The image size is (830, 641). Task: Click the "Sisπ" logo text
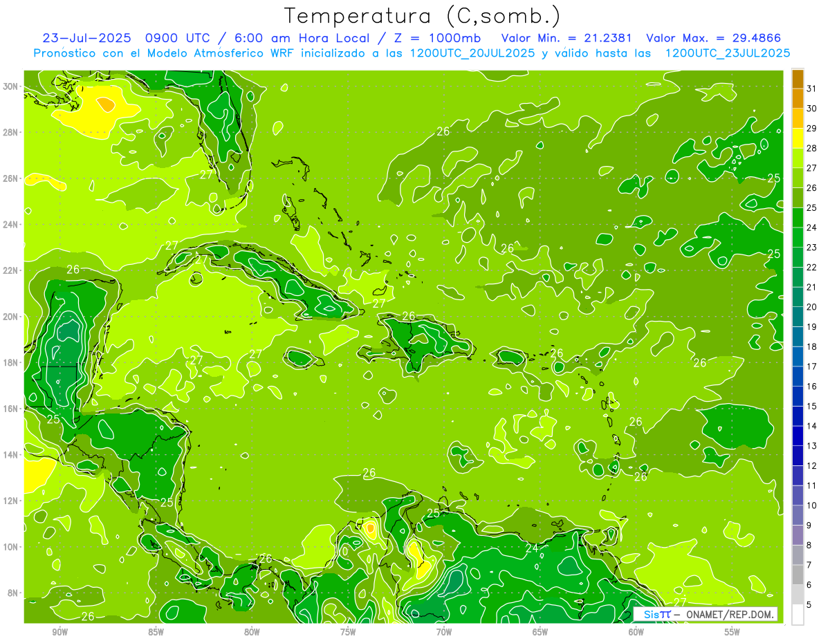point(657,615)
